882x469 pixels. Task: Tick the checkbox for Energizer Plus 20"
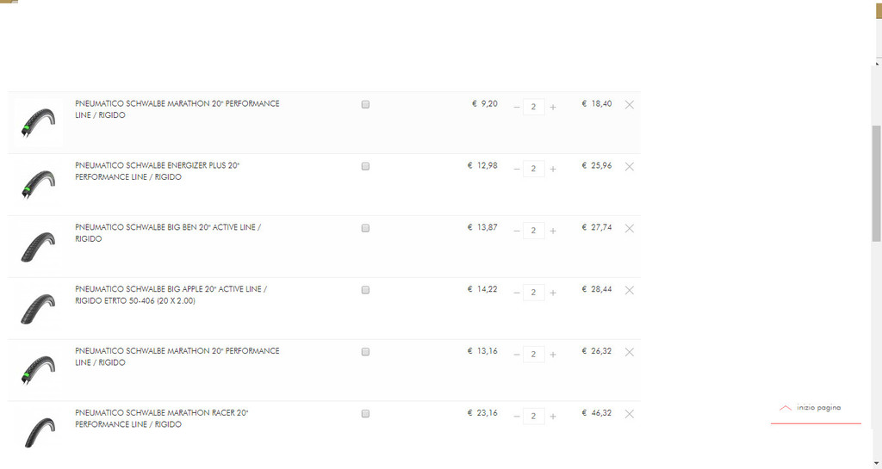coord(365,166)
